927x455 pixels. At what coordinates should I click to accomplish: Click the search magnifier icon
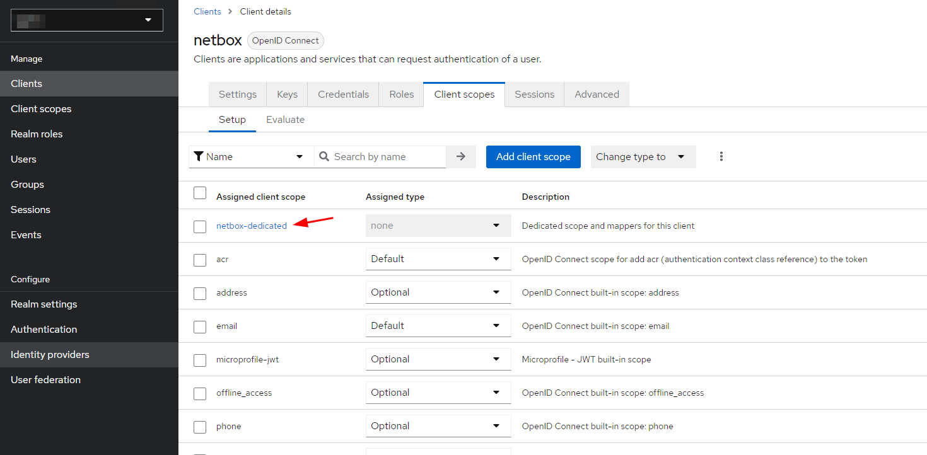325,157
